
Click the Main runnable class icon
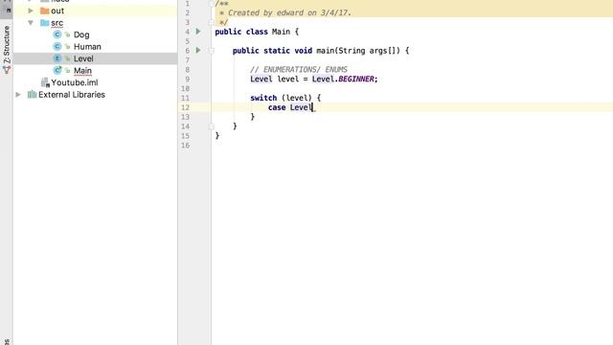pos(57,70)
